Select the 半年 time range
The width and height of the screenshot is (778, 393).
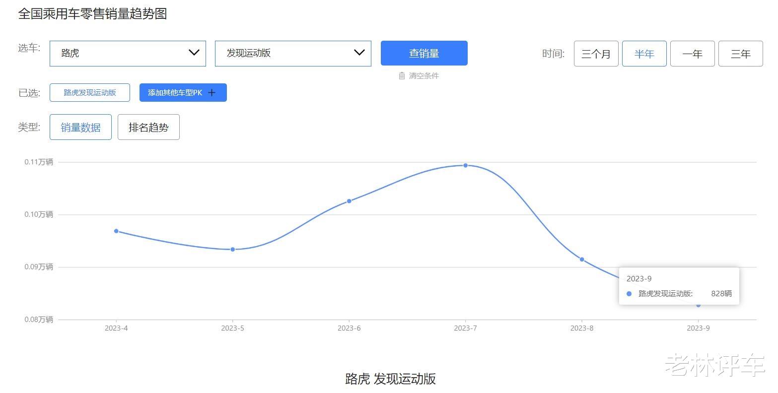pyautogui.click(x=644, y=54)
